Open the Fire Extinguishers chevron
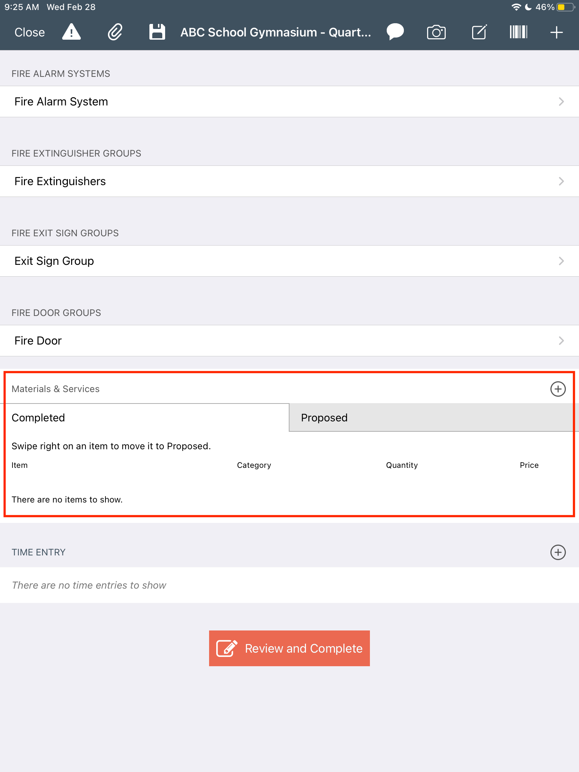Screen dimensions: 579x772 561,181
